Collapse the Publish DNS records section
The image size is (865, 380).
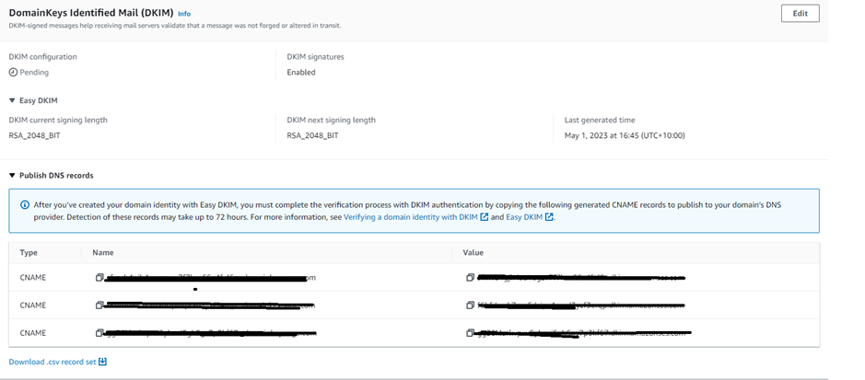pos(13,175)
